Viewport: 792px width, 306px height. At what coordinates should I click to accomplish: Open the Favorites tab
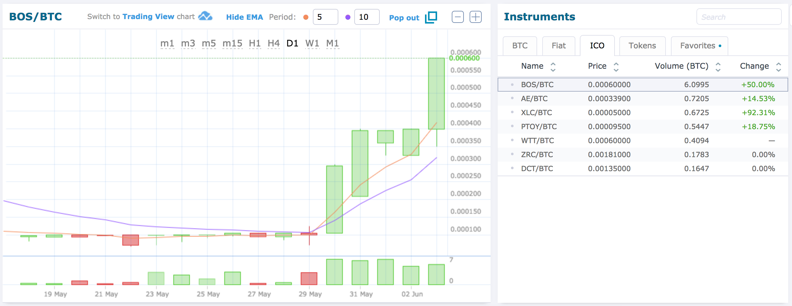click(x=700, y=46)
